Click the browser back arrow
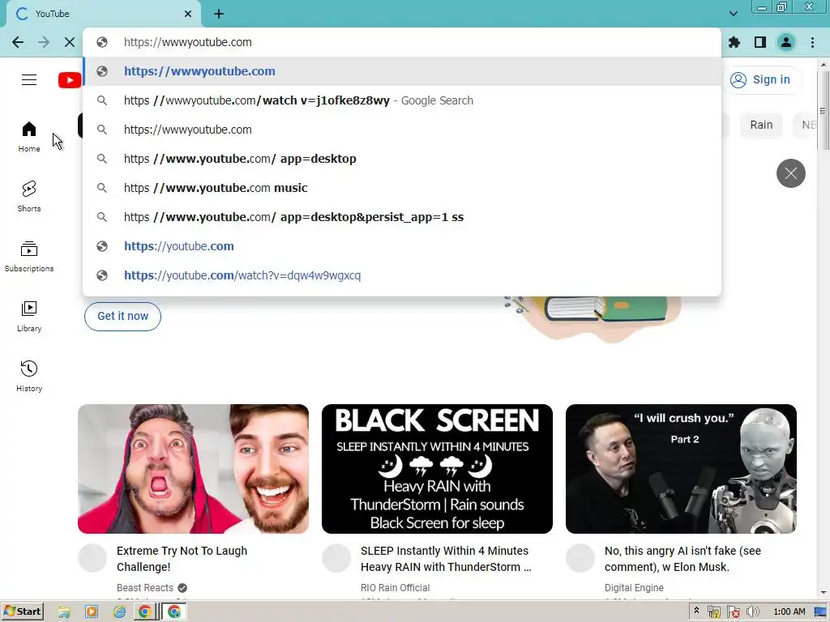The height and width of the screenshot is (622, 830). pos(18,42)
